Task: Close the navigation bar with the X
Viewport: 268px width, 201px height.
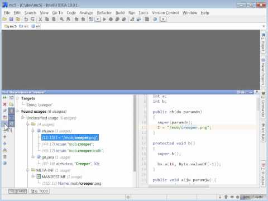Action: point(264,26)
